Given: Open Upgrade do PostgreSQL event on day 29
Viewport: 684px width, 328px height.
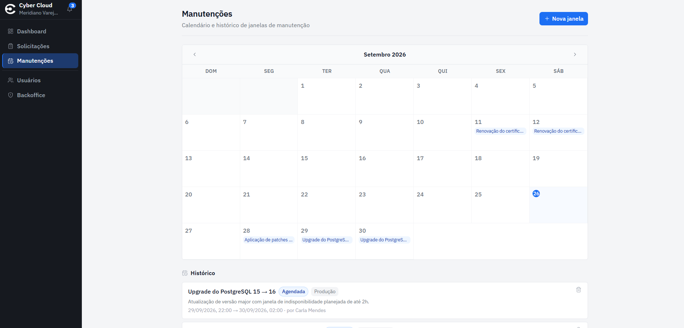Looking at the screenshot, I should pyautogui.click(x=326, y=240).
